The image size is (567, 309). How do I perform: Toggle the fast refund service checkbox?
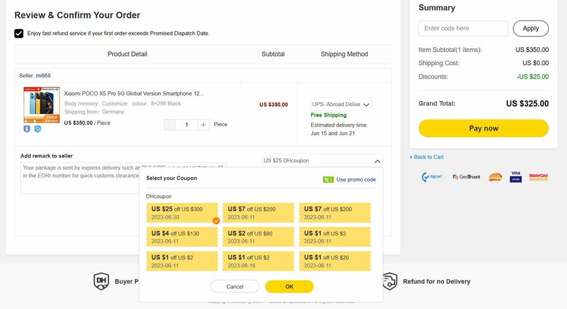(x=19, y=34)
